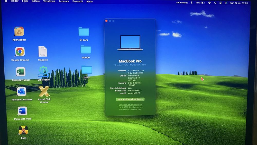Screen dimensions: 257x145
Task: Select the Microsoft Excel desktop icon
Action: point(21,72)
